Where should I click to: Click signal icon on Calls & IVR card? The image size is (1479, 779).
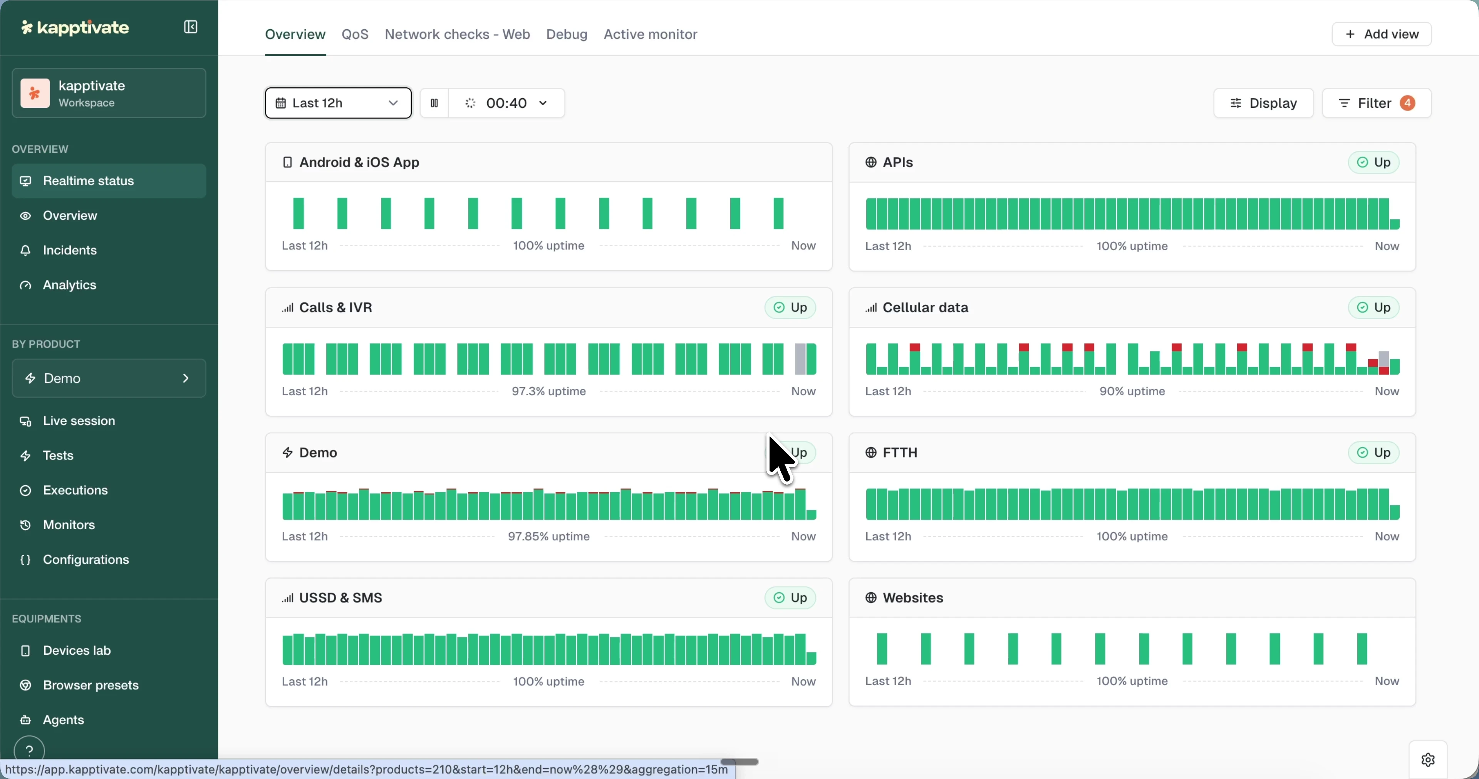pos(288,308)
